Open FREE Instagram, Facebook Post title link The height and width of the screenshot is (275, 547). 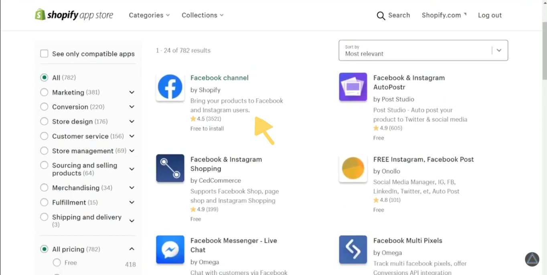[x=423, y=159]
